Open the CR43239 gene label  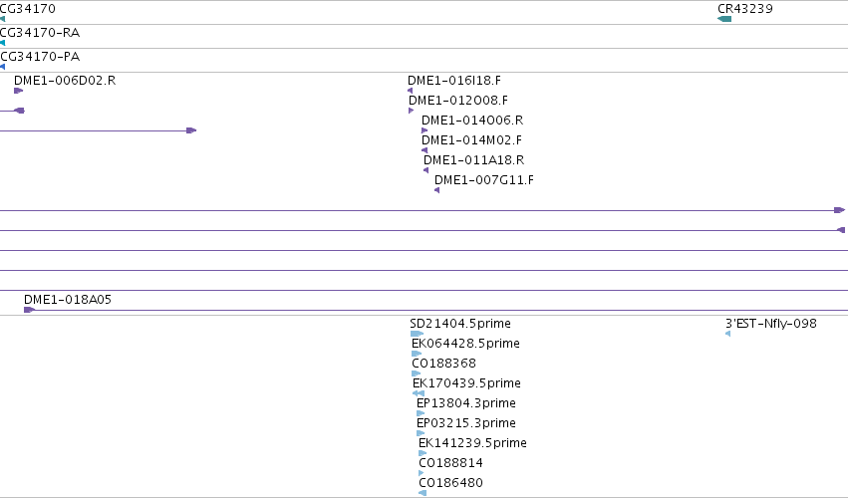745,9
